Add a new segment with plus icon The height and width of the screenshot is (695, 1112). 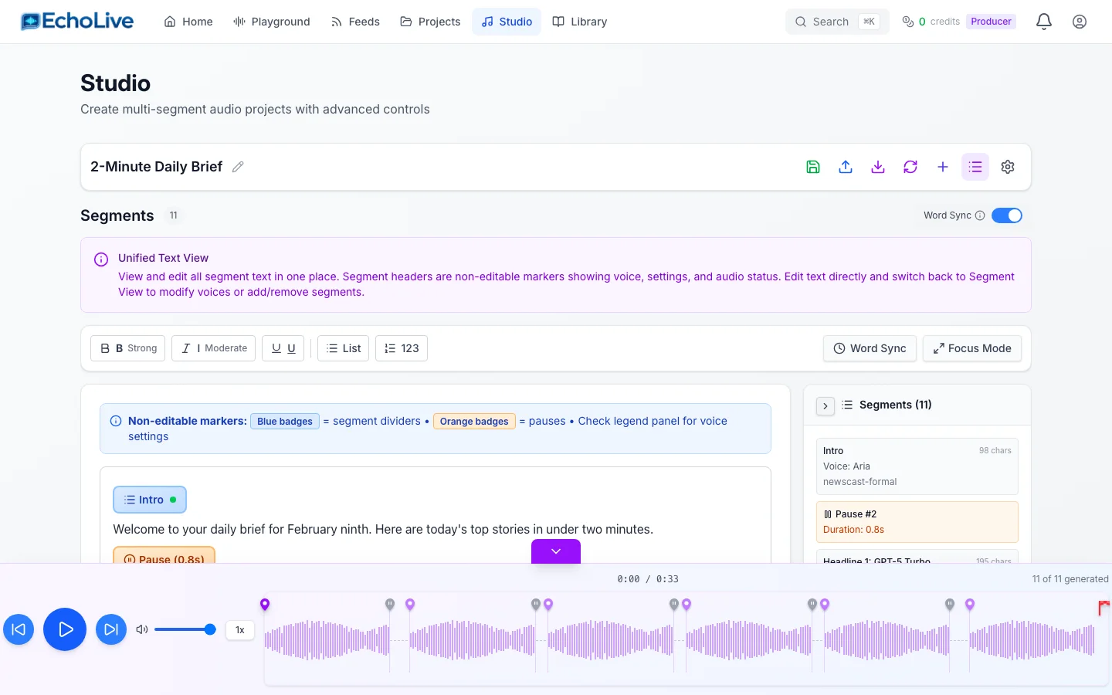[x=943, y=167]
